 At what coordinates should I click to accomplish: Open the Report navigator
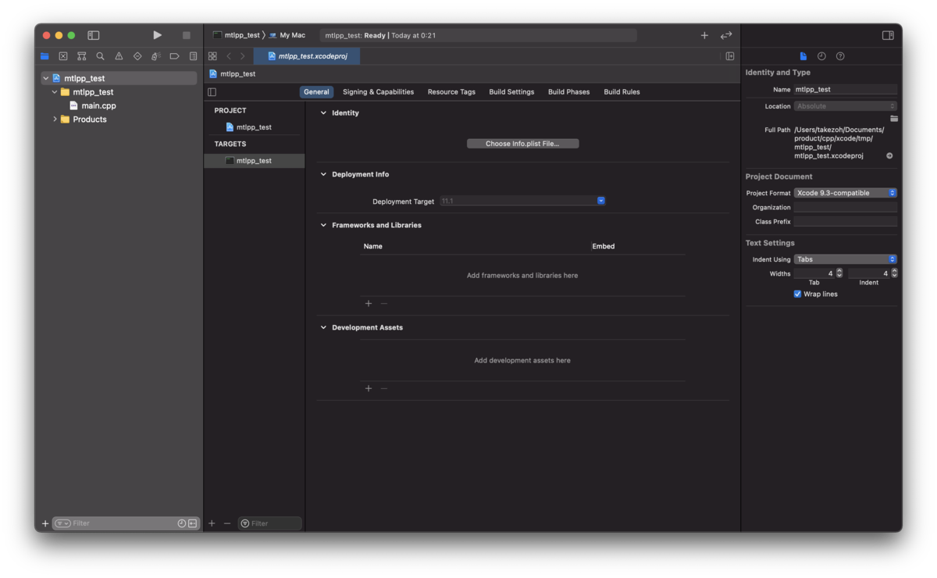click(193, 56)
